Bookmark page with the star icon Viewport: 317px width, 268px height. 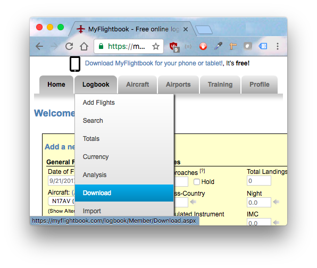(156, 46)
